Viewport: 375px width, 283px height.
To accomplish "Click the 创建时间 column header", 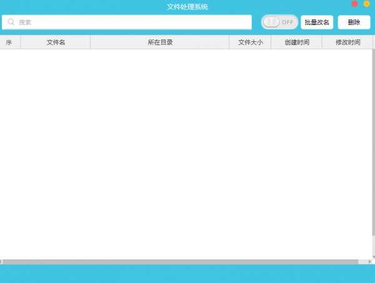I will tap(296, 43).
